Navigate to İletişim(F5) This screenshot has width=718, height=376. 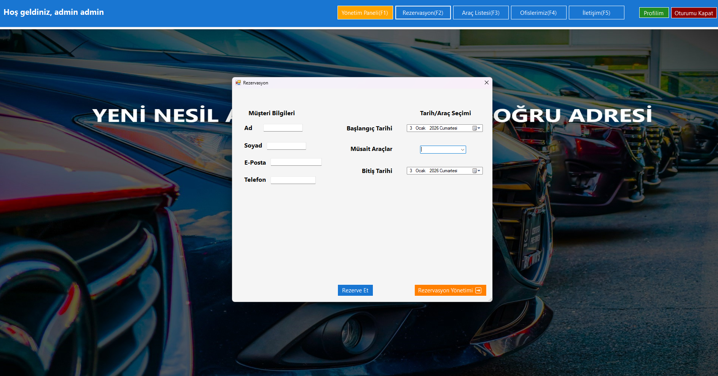(x=596, y=13)
